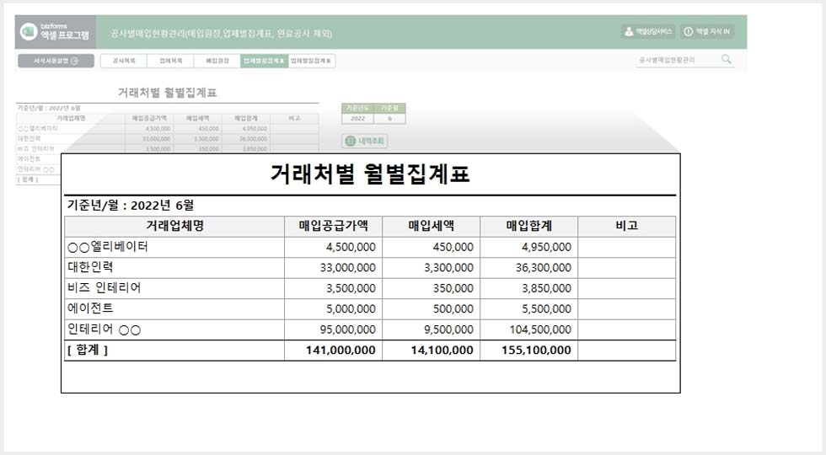
Task: Switch to the 공사목록 tab
Action: [124, 61]
